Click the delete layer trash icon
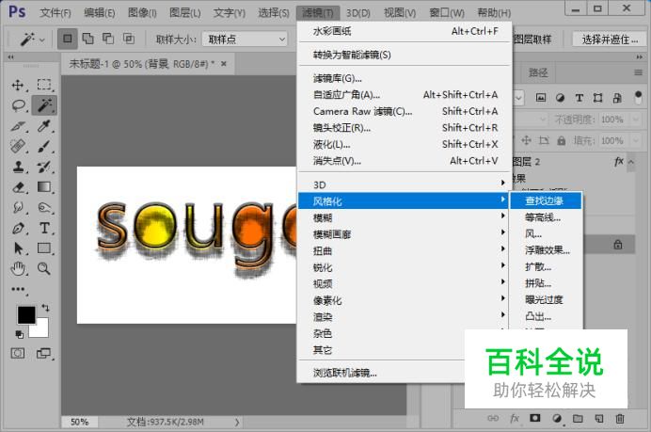 click(x=620, y=418)
